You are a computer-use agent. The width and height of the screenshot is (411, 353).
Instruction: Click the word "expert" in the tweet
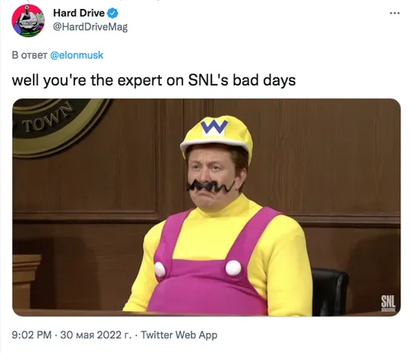tap(139, 81)
